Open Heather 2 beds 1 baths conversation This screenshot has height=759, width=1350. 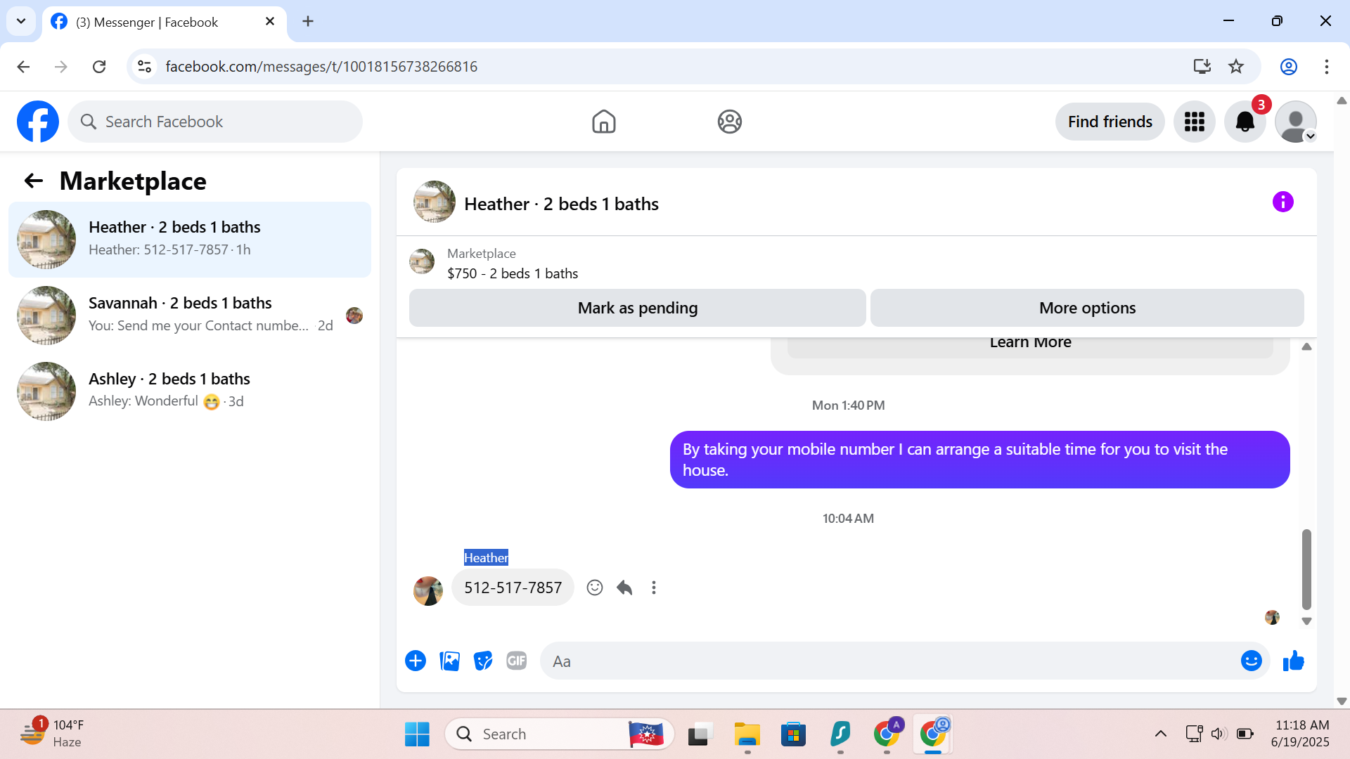[x=190, y=240]
